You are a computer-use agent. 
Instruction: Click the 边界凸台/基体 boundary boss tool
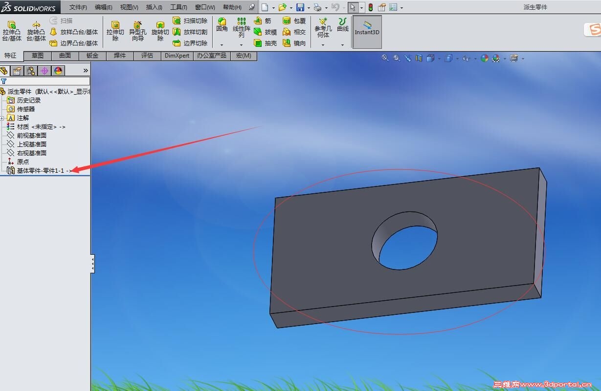73,43
